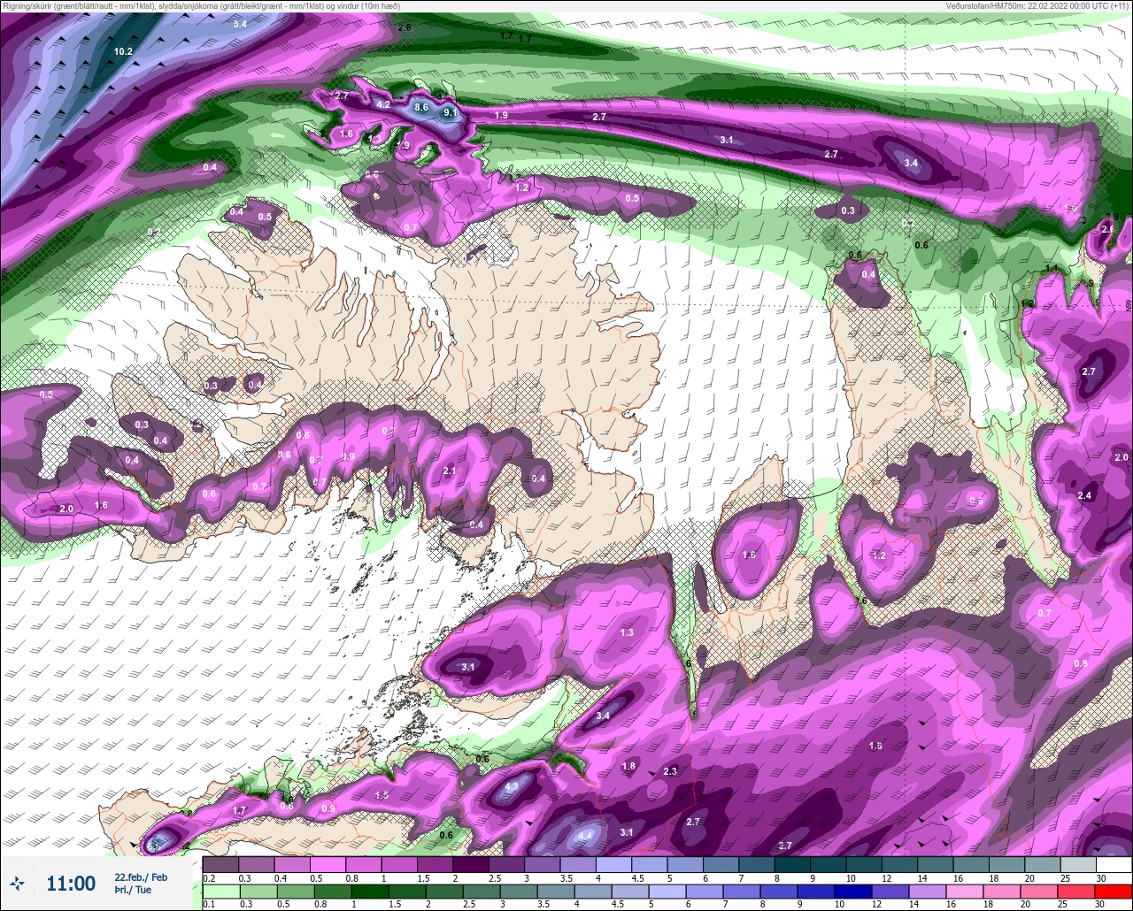Click the red rain-scale swatch labelled 30
This screenshot has width=1133, height=911.
[1114, 891]
